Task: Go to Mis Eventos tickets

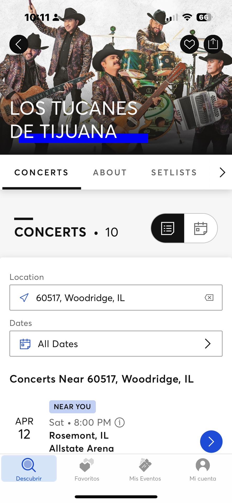Action: (145, 469)
